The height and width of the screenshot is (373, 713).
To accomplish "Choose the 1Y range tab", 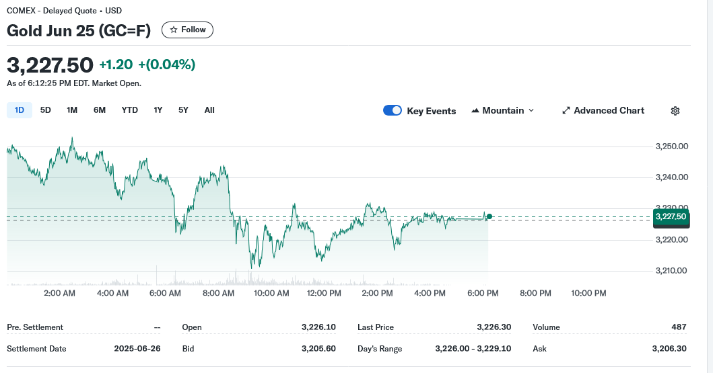I will tap(158, 110).
